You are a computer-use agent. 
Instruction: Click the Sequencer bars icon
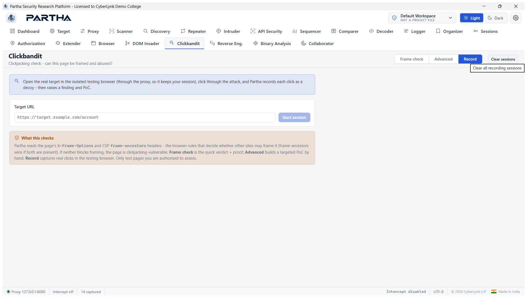click(x=295, y=31)
